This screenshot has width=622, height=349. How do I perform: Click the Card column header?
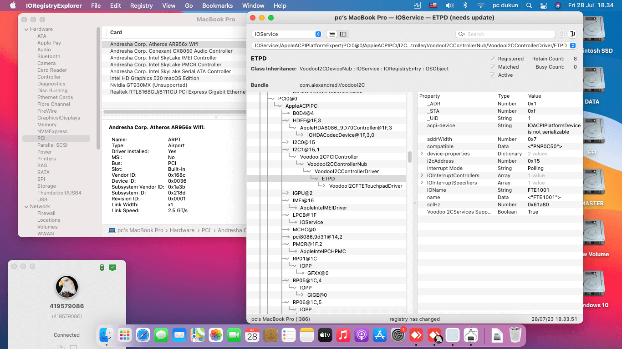pos(116,32)
